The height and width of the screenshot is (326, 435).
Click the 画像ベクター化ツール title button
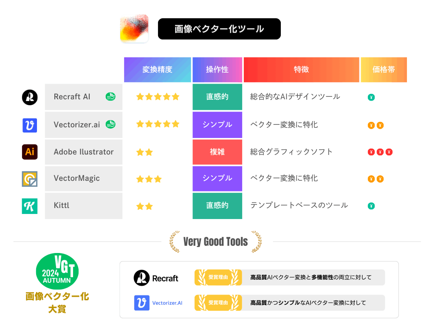coord(219,29)
